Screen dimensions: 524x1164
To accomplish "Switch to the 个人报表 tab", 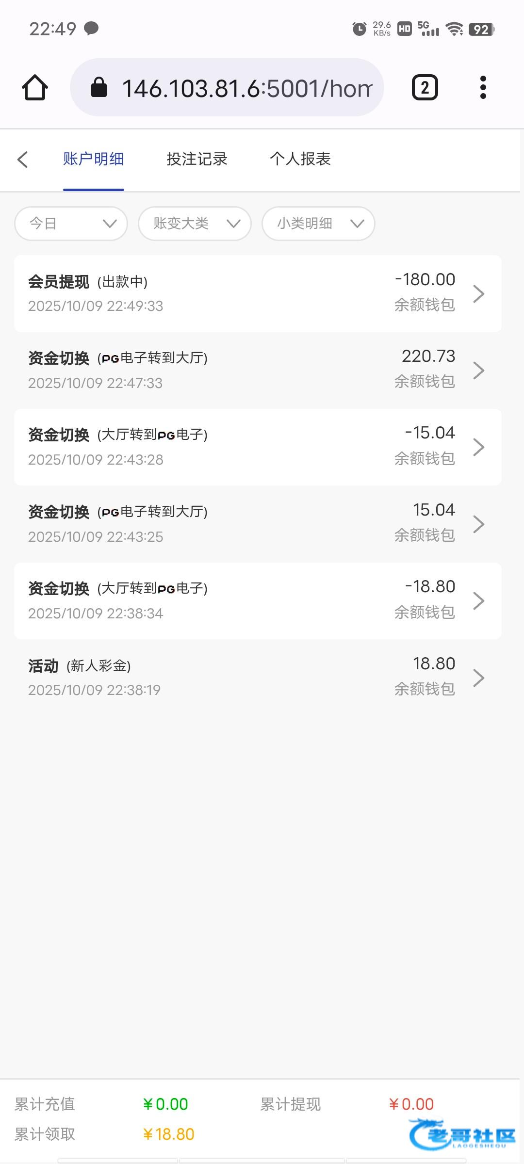I will click(x=300, y=159).
